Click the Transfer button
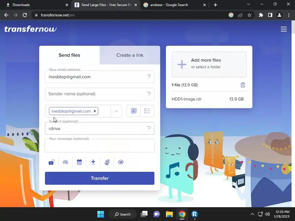This screenshot has width=295, height=221. [x=100, y=178]
